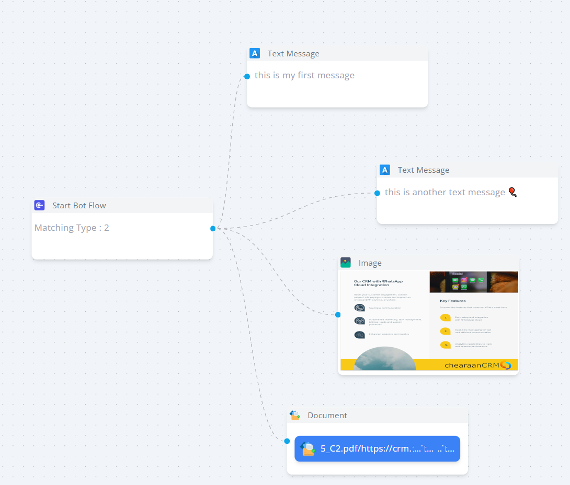Click the Start Bot Flow node icon
The width and height of the screenshot is (570, 485).
click(39, 205)
